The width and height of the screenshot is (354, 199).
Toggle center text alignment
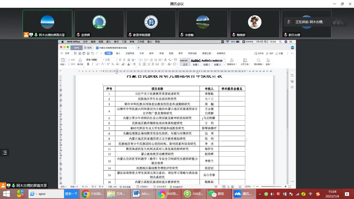[144, 64]
